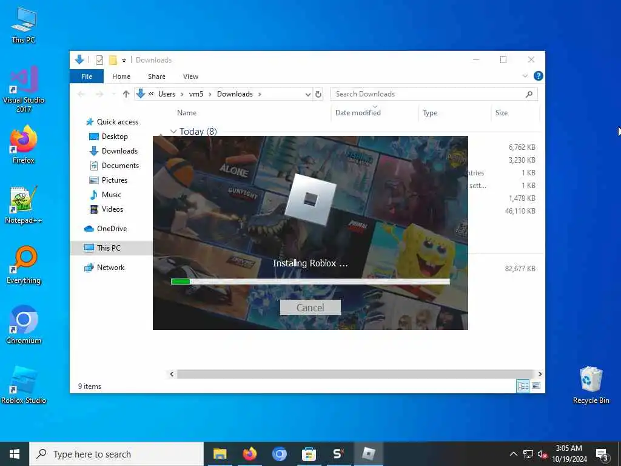This screenshot has height=466, width=621.
Task: Refresh the Downloads folder
Action: coord(318,94)
